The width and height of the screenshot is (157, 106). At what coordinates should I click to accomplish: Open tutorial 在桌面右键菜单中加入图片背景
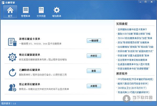click(x=133, y=64)
